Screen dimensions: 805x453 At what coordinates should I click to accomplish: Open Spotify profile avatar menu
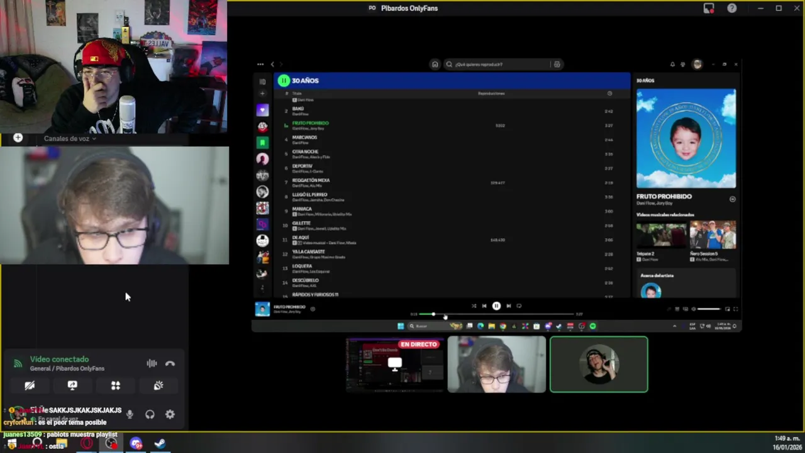coord(697,64)
